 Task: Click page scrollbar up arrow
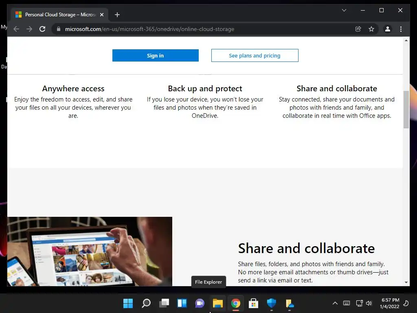(406, 40)
